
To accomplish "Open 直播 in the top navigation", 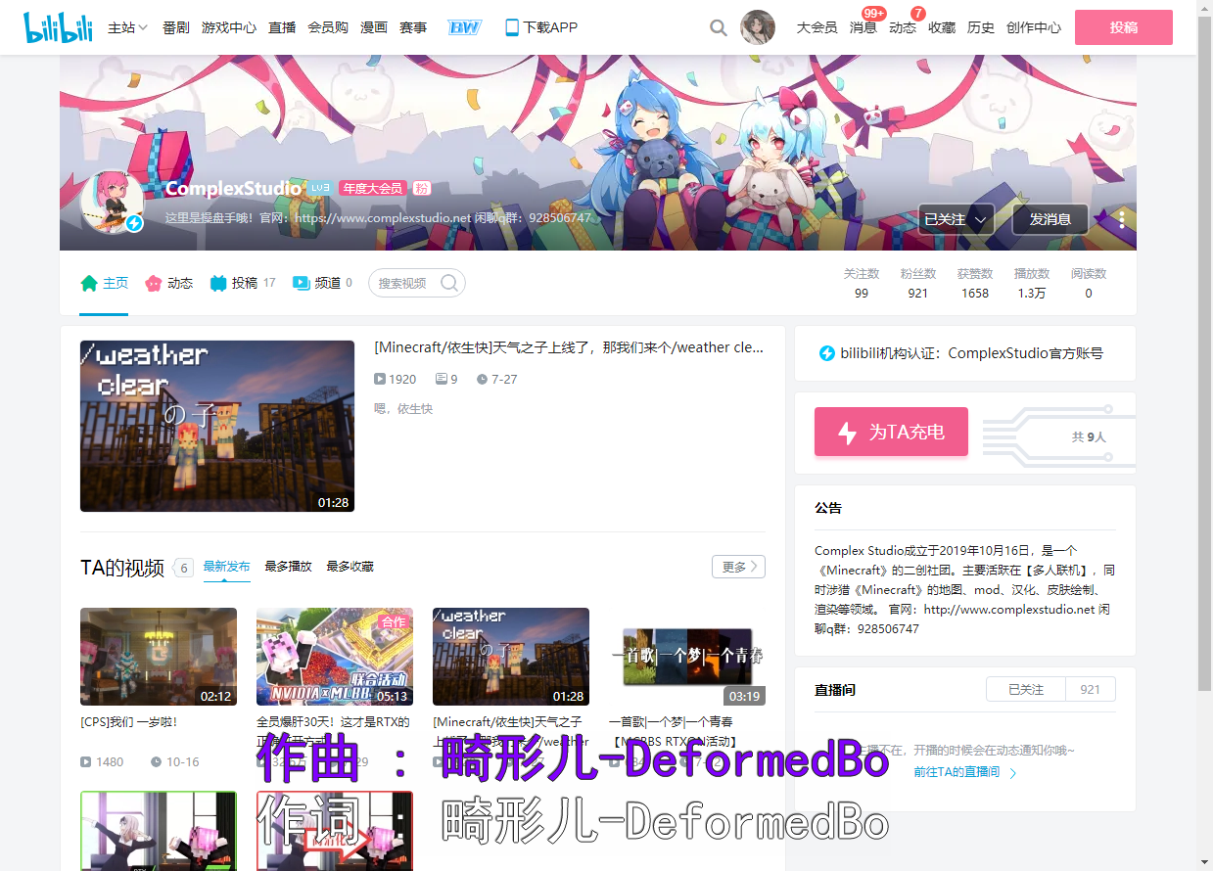I will pos(282,27).
